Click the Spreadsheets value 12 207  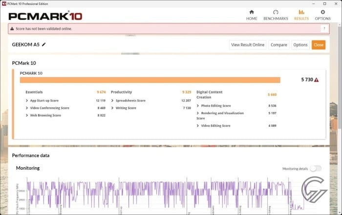(x=186, y=100)
